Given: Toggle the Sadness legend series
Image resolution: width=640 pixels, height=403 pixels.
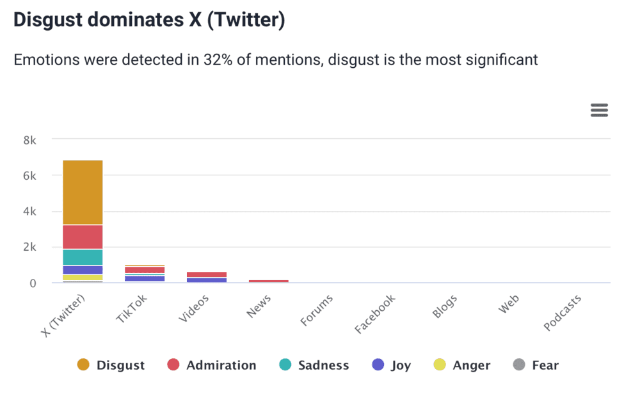Looking at the screenshot, I should point(323,365).
